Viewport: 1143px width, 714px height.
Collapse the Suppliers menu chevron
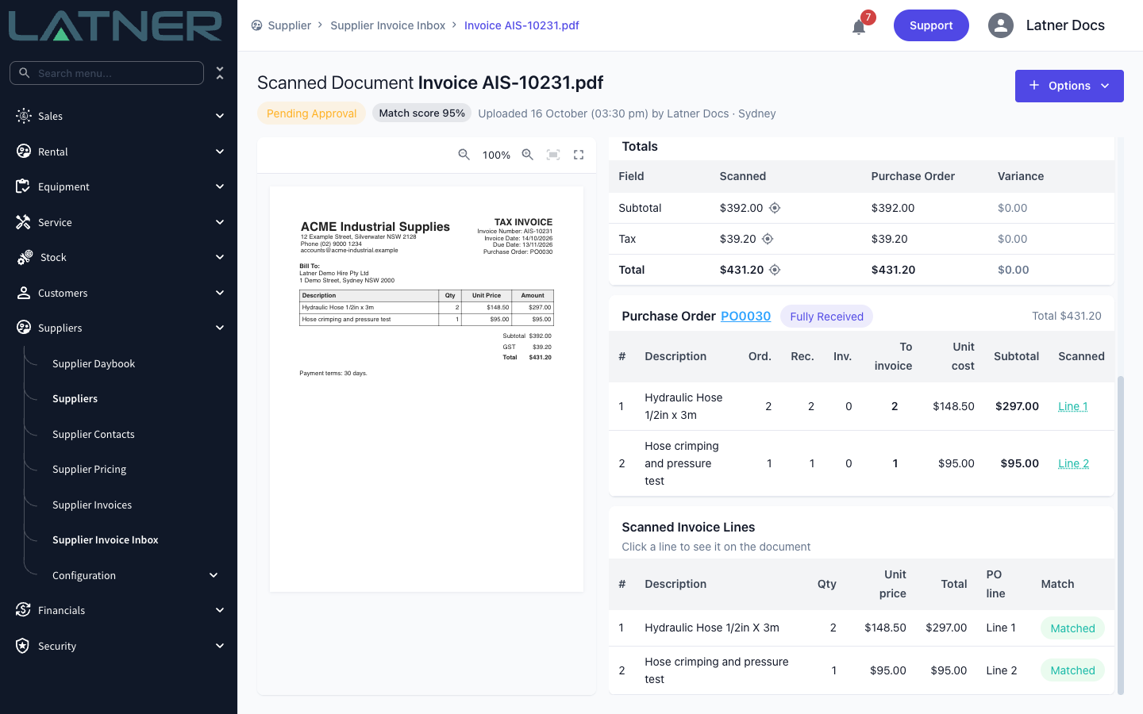point(220,328)
